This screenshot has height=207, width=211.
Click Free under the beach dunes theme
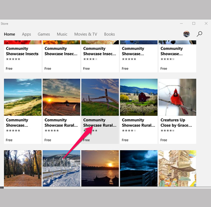9,140
